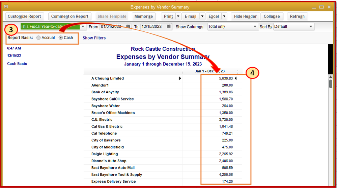
Task: Click the E-mail button
Action: (190, 16)
